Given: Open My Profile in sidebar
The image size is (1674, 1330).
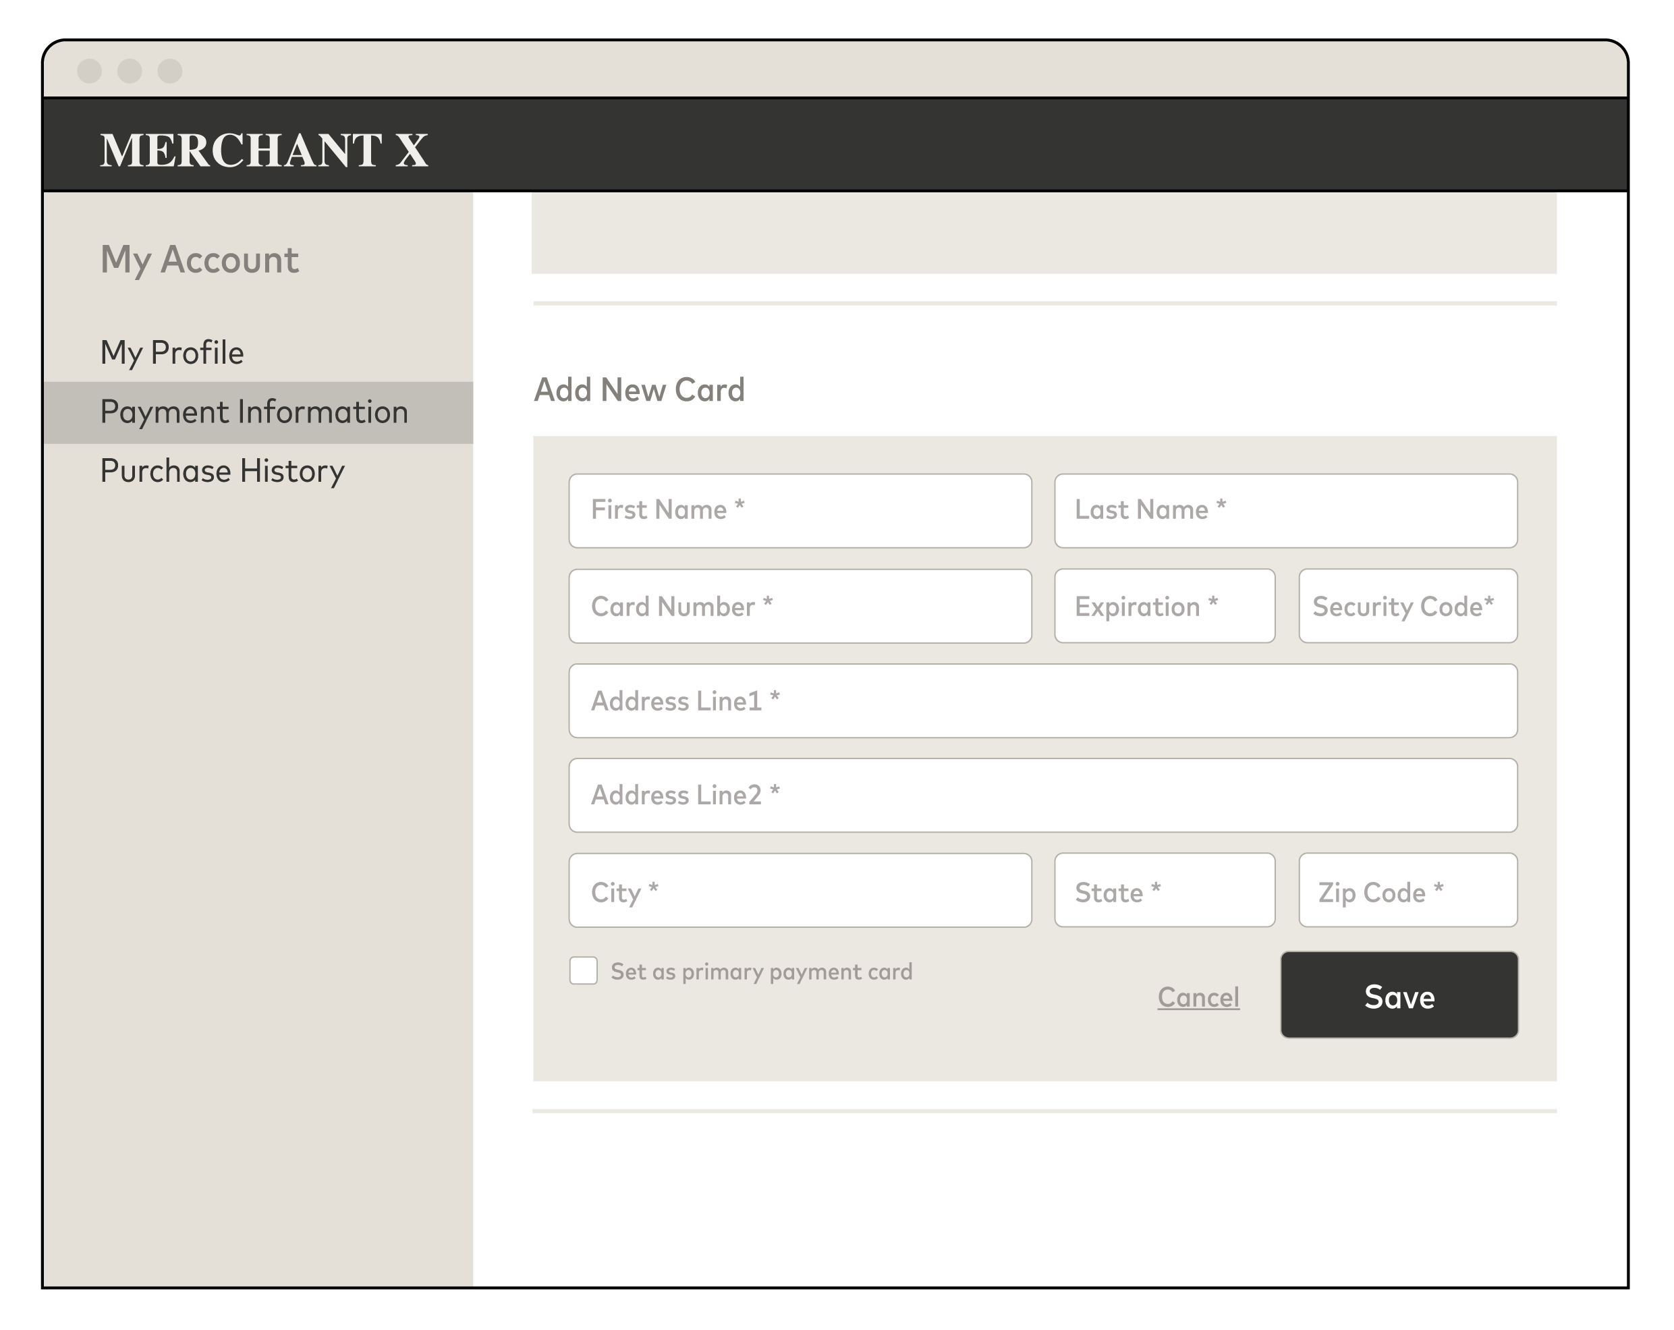Looking at the screenshot, I should pyautogui.click(x=171, y=352).
